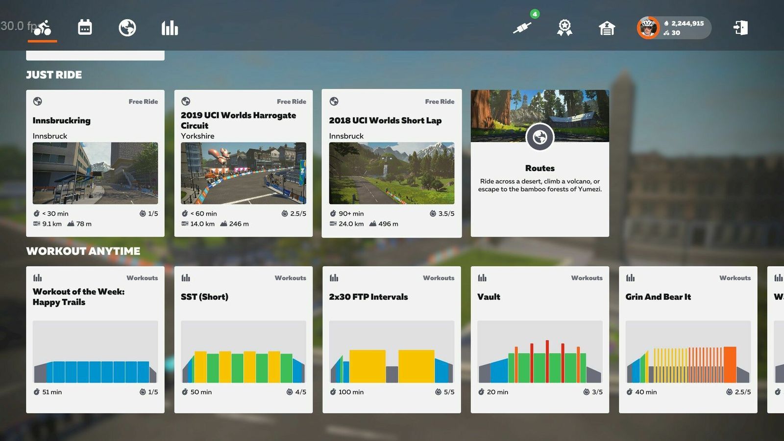Click the exit door icon
Viewport: 784px width, 441px height.
[740, 27]
